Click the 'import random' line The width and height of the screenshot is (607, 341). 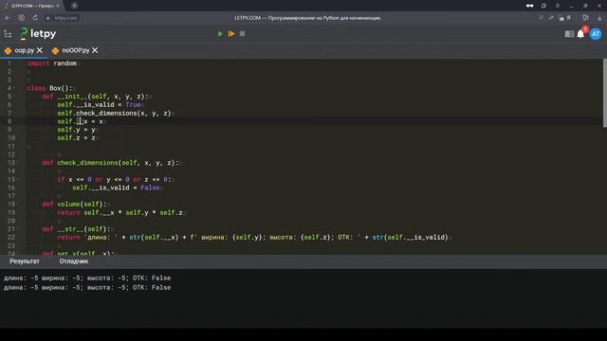coord(52,63)
